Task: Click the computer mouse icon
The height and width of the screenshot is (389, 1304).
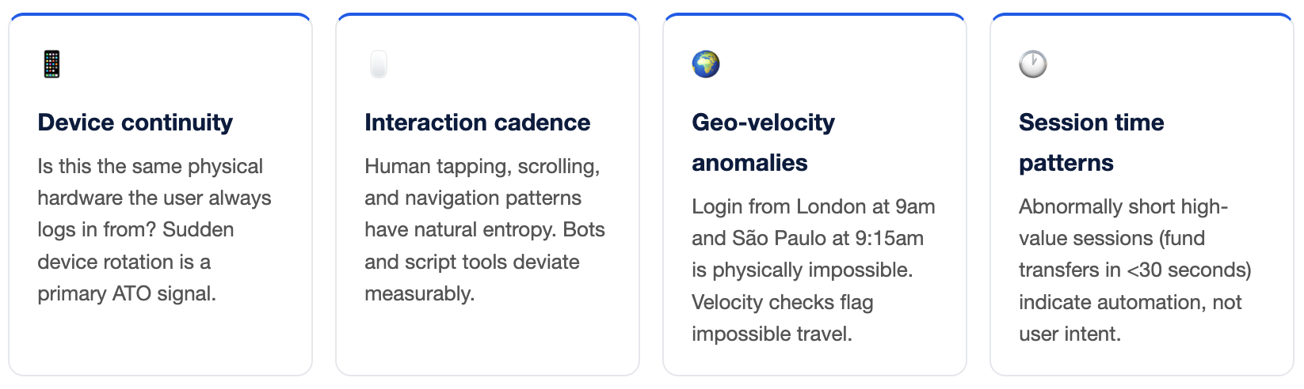Action: pyautogui.click(x=379, y=64)
